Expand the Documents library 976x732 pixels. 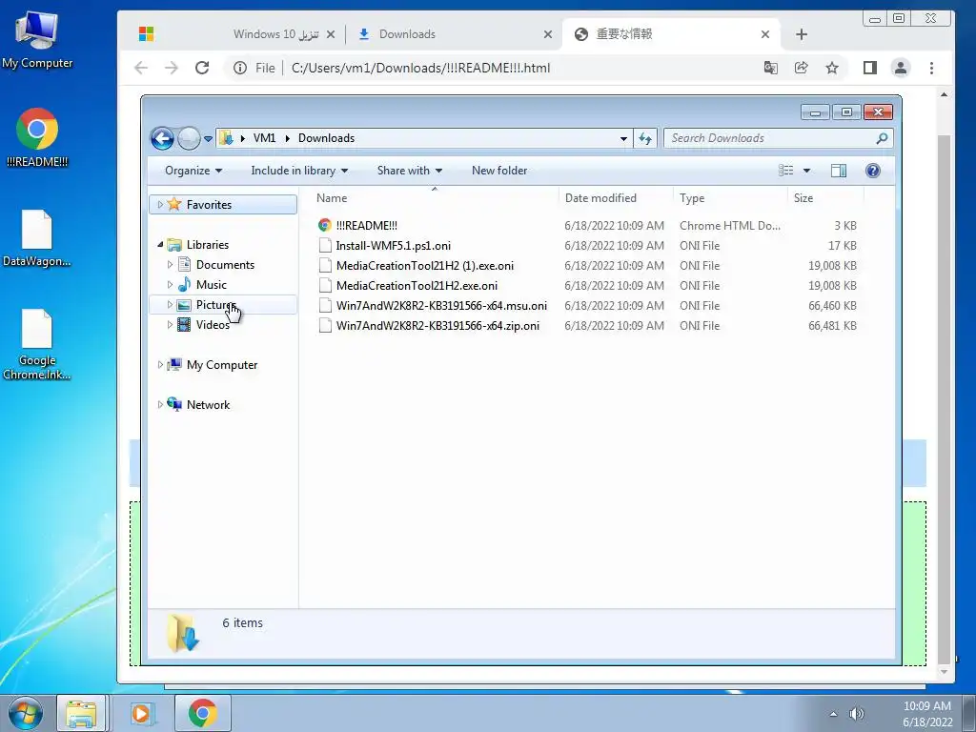point(170,265)
